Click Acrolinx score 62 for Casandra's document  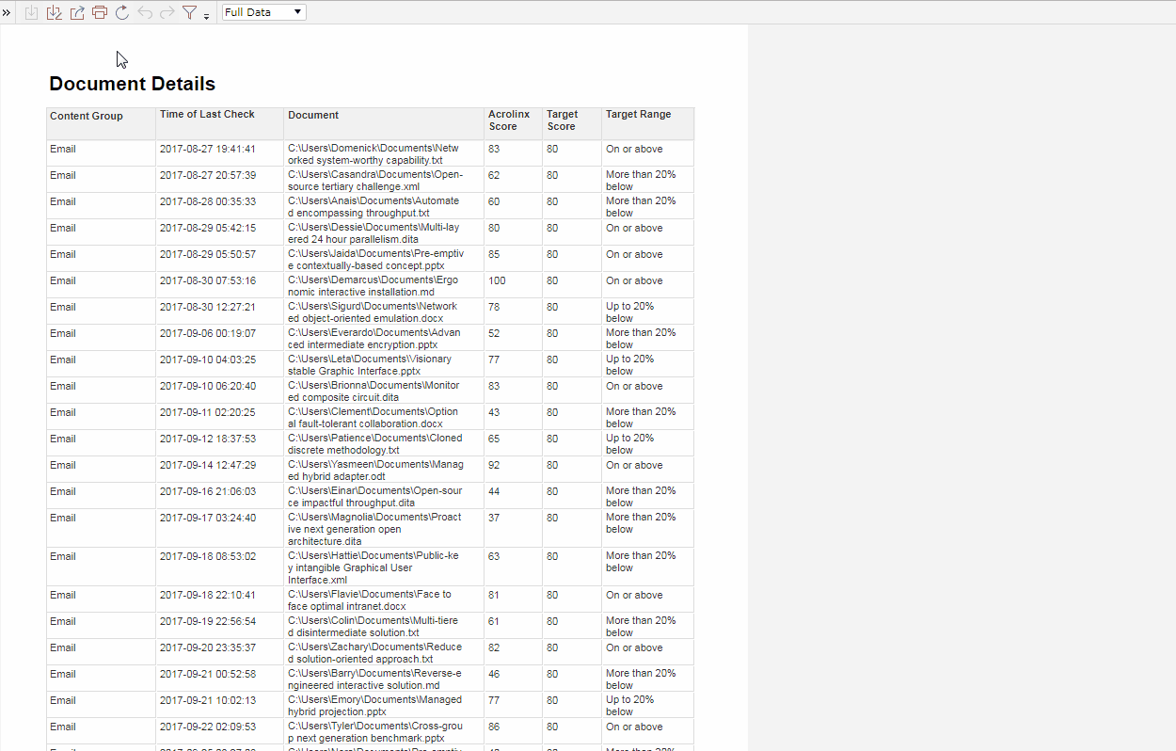coord(494,175)
